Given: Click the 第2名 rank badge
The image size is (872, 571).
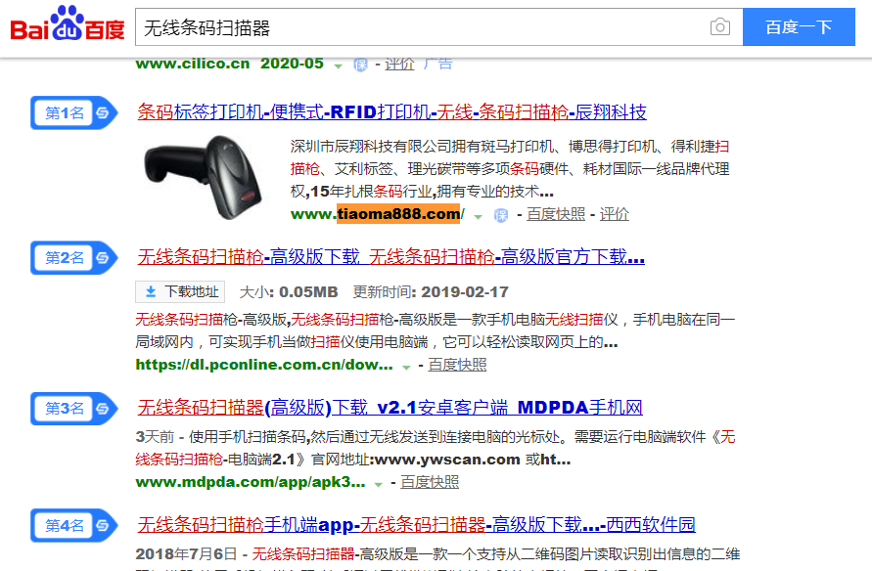Looking at the screenshot, I should pyautogui.click(x=74, y=258).
